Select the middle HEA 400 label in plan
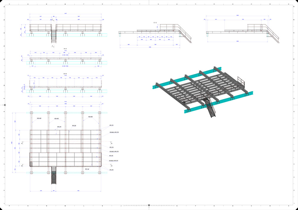Image resolution: width=298 pixels, height=210 pixels. (x=56, y=119)
